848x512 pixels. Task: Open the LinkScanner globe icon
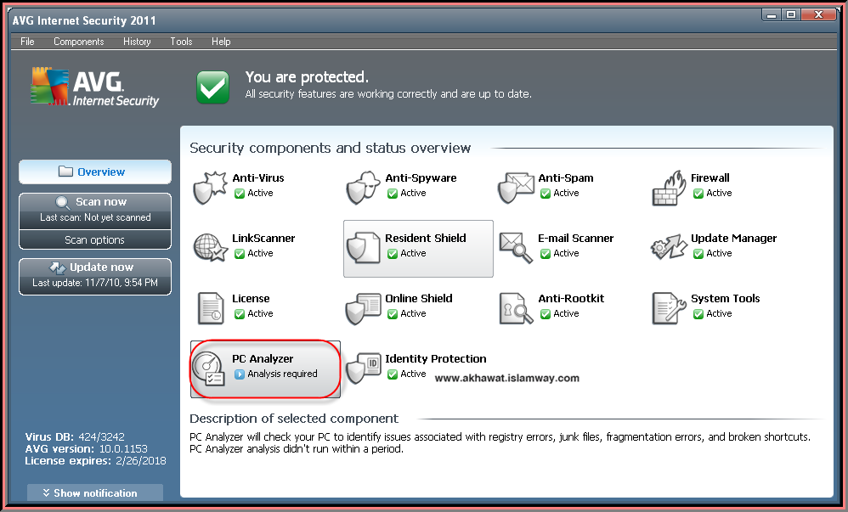tap(210, 248)
